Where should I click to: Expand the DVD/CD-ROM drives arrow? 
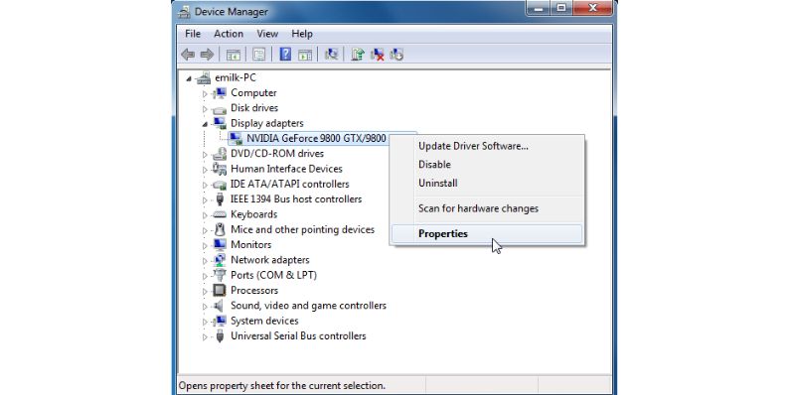click(x=205, y=154)
